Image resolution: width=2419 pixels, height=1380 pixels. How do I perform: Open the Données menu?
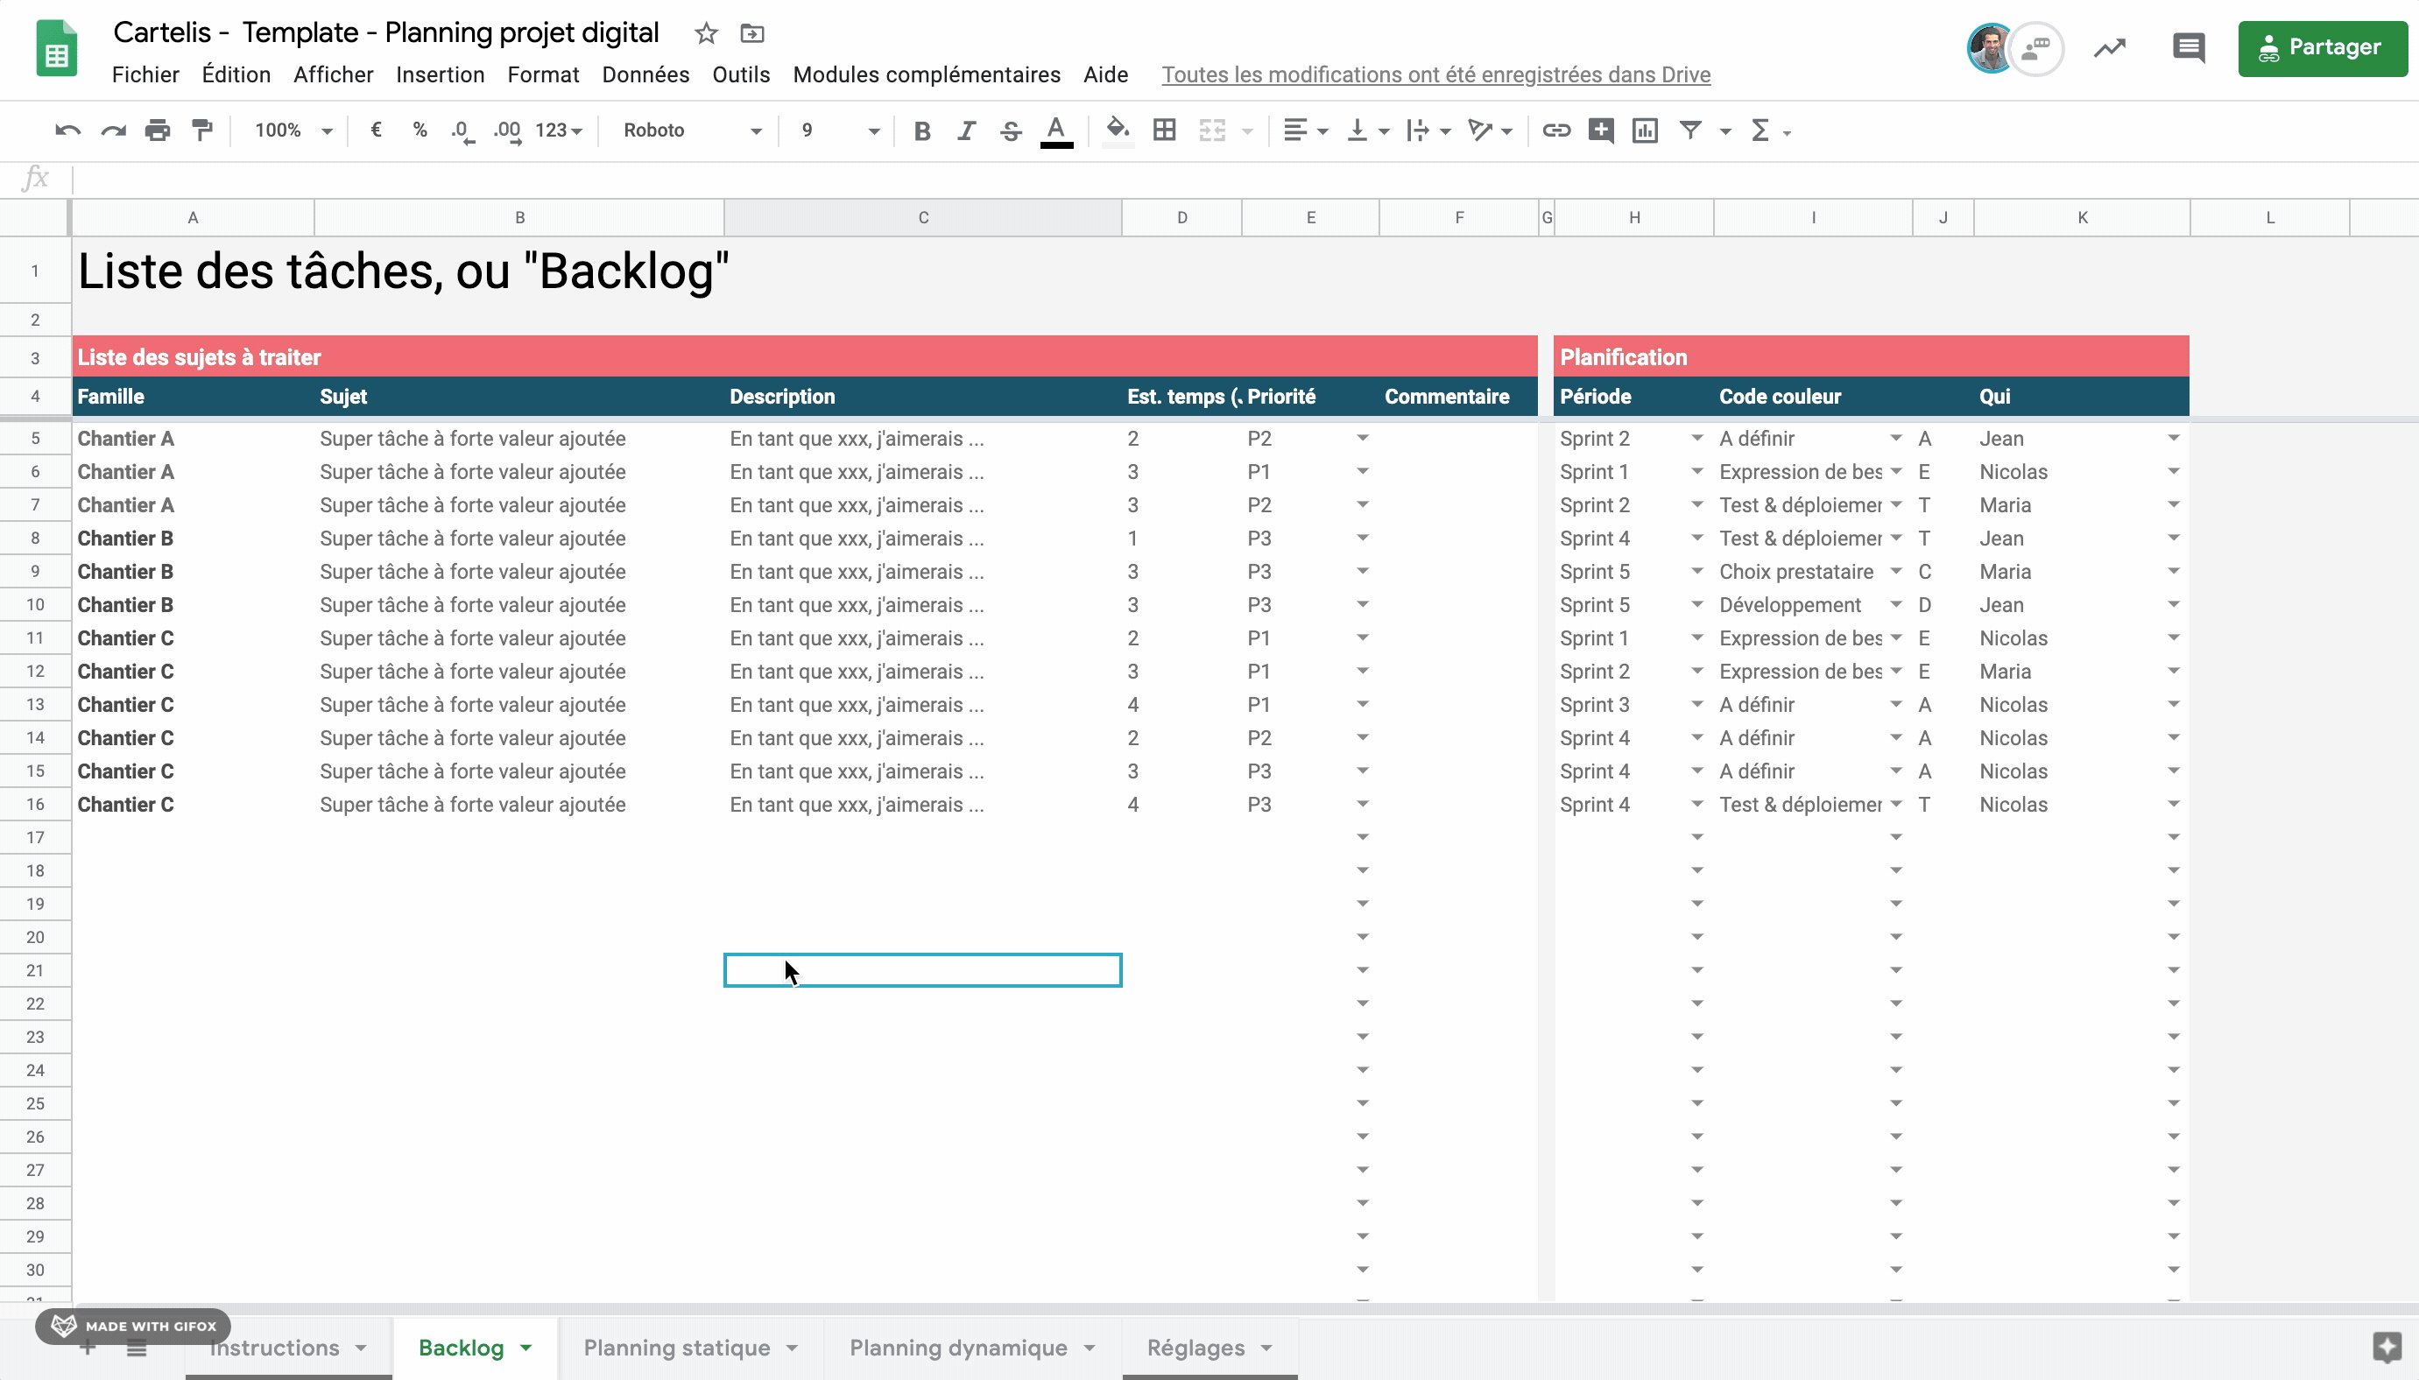pyautogui.click(x=646, y=74)
